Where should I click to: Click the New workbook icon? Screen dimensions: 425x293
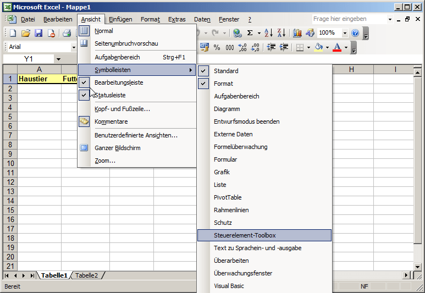13,33
